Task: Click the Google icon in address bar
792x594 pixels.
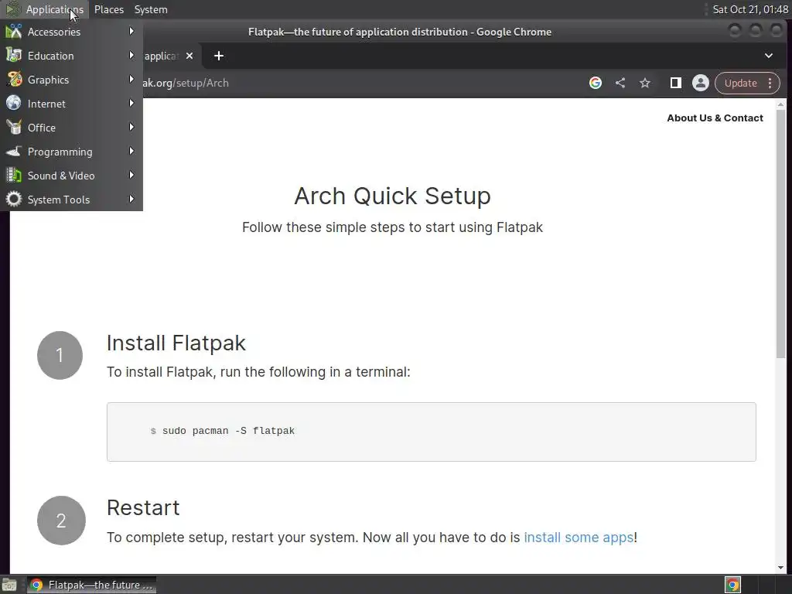Action: (596, 83)
